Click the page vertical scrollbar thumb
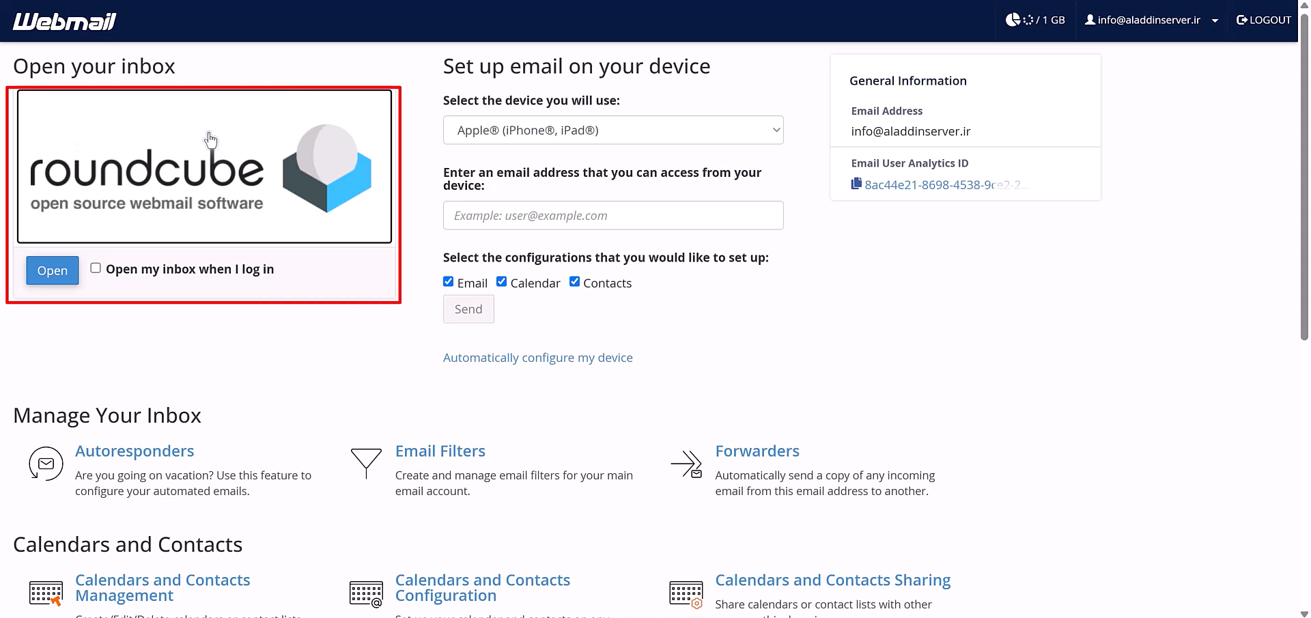The height and width of the screenshot is (618, 1311). click(x=1304, y=176)
